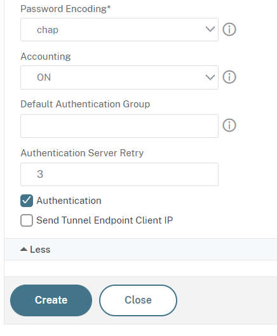This screenshot has width=277, height=336.
Task: Click the Close button
Action: [x=138, y=300]
